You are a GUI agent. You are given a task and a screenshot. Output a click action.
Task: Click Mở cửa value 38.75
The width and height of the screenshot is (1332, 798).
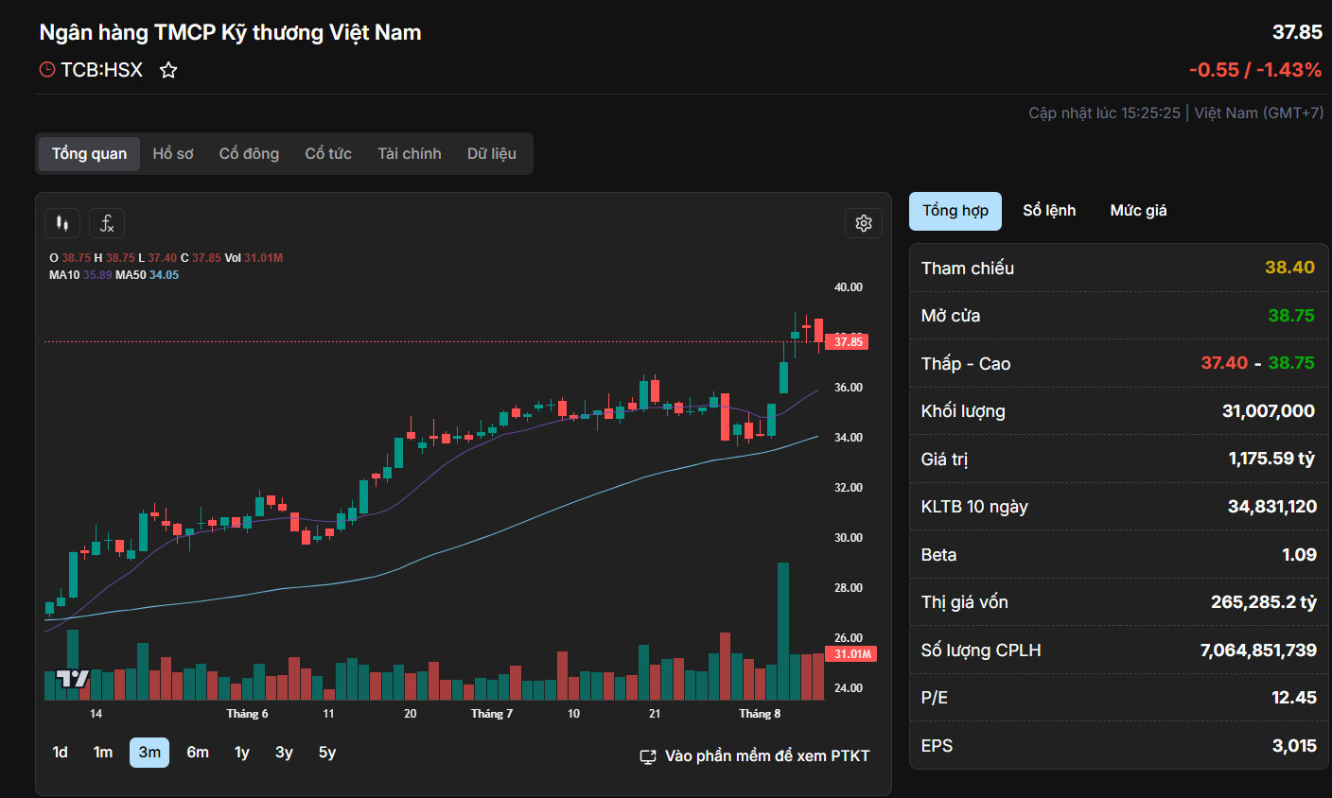point(1291,316)
